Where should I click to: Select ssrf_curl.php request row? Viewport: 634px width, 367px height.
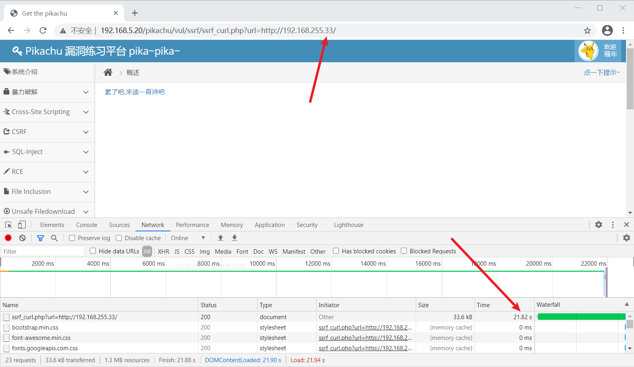click(x=267, y=317)
